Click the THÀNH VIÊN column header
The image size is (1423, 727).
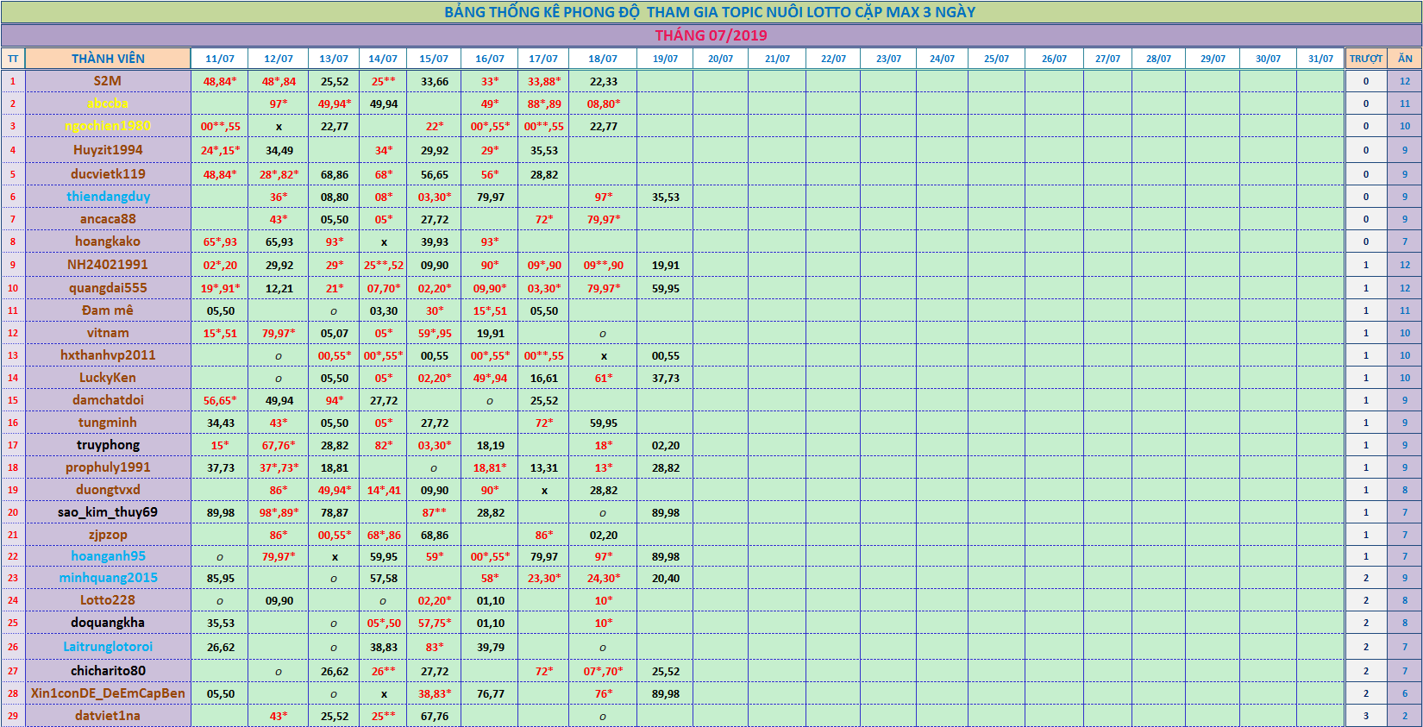pyautogui.click(x=108, y=59)
